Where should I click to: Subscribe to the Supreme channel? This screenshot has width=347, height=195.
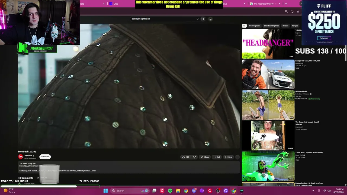tap(45, 157)
